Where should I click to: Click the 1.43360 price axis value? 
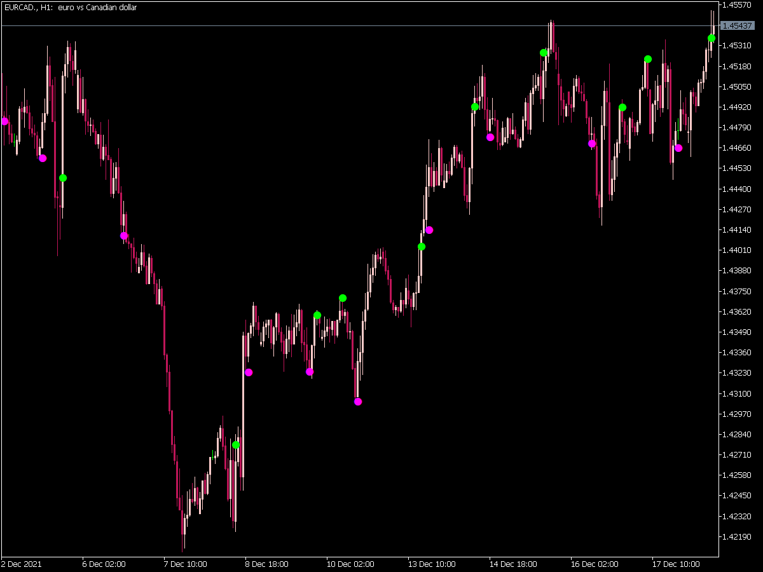point(738,352)
